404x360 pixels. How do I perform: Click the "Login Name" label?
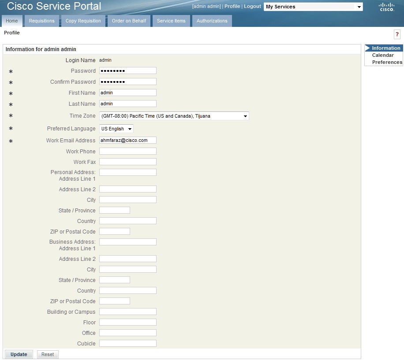(80, 60)
